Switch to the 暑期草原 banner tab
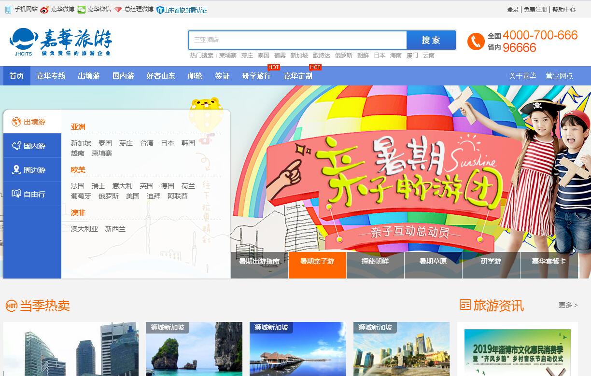This screenshot has width=591, height=376. (x=433, y=261)
